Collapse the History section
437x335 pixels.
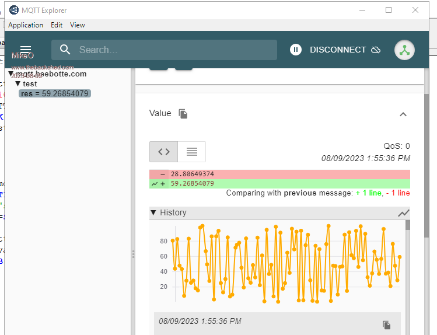coord(153,212)
